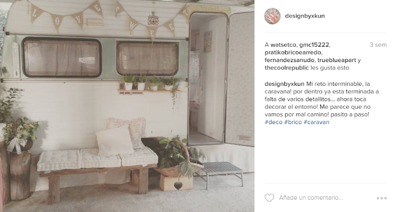Open truebluepart liker profile
The image size is (396, 212).
click(337, 60)
